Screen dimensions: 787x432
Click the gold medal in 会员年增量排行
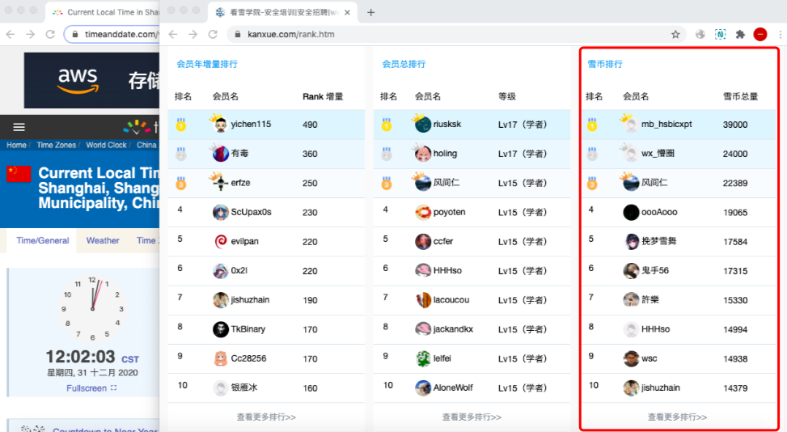pyautogui.click(x=180, y=124)
